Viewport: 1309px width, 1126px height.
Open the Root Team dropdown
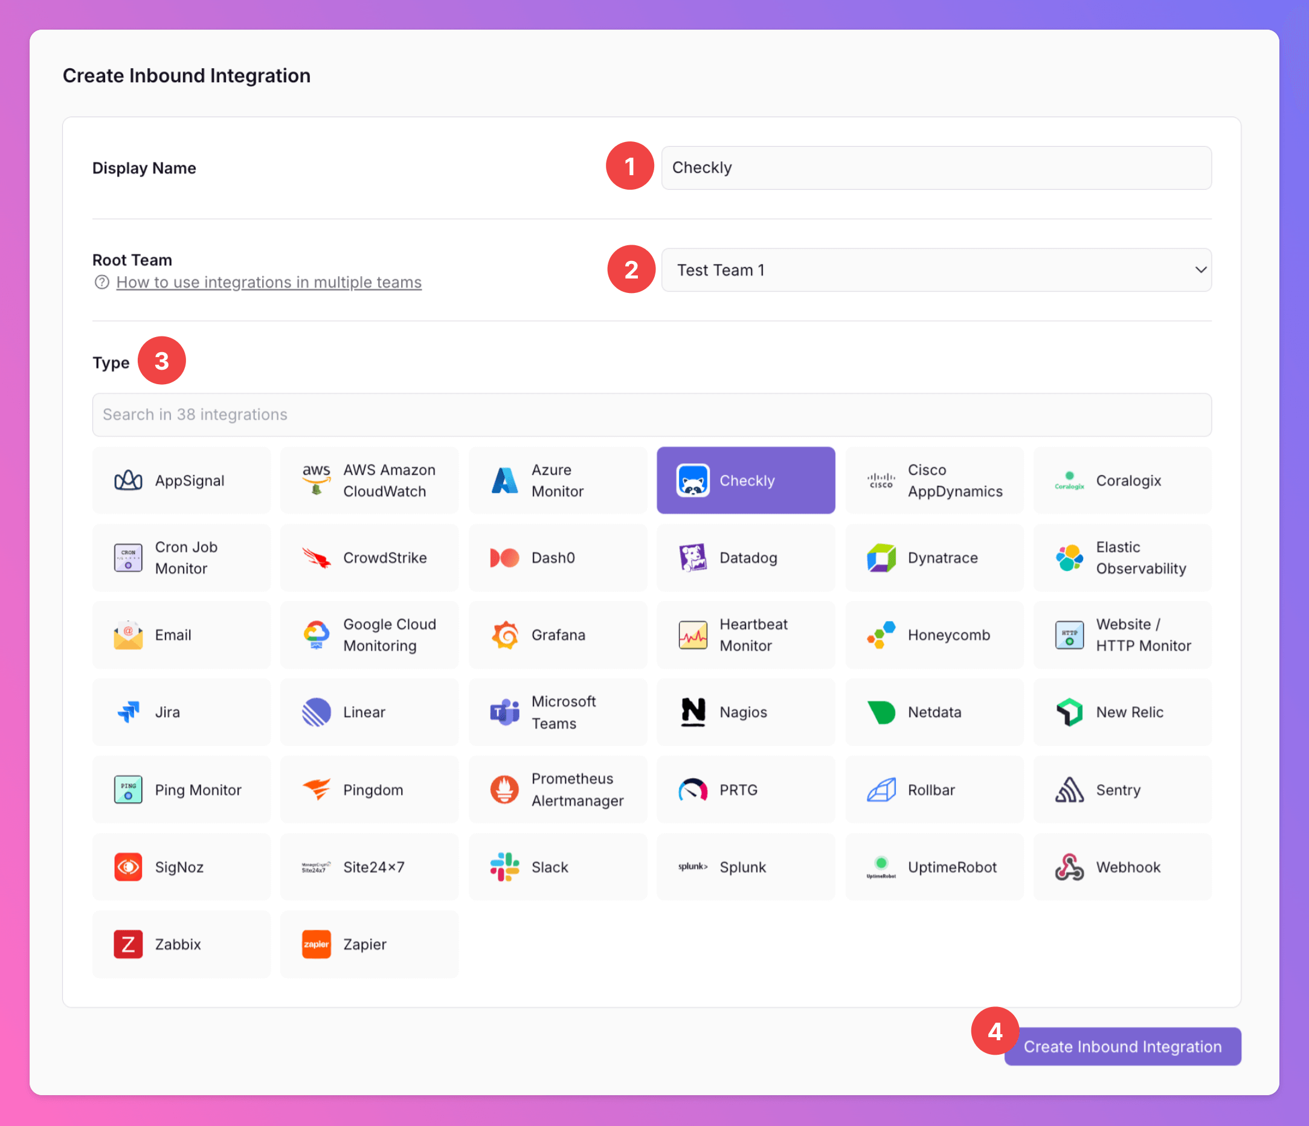[x=936, y=270]
